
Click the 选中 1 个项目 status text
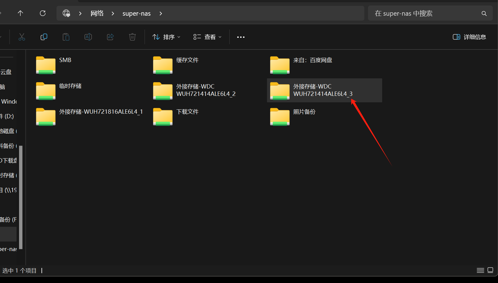pos(19,271)
